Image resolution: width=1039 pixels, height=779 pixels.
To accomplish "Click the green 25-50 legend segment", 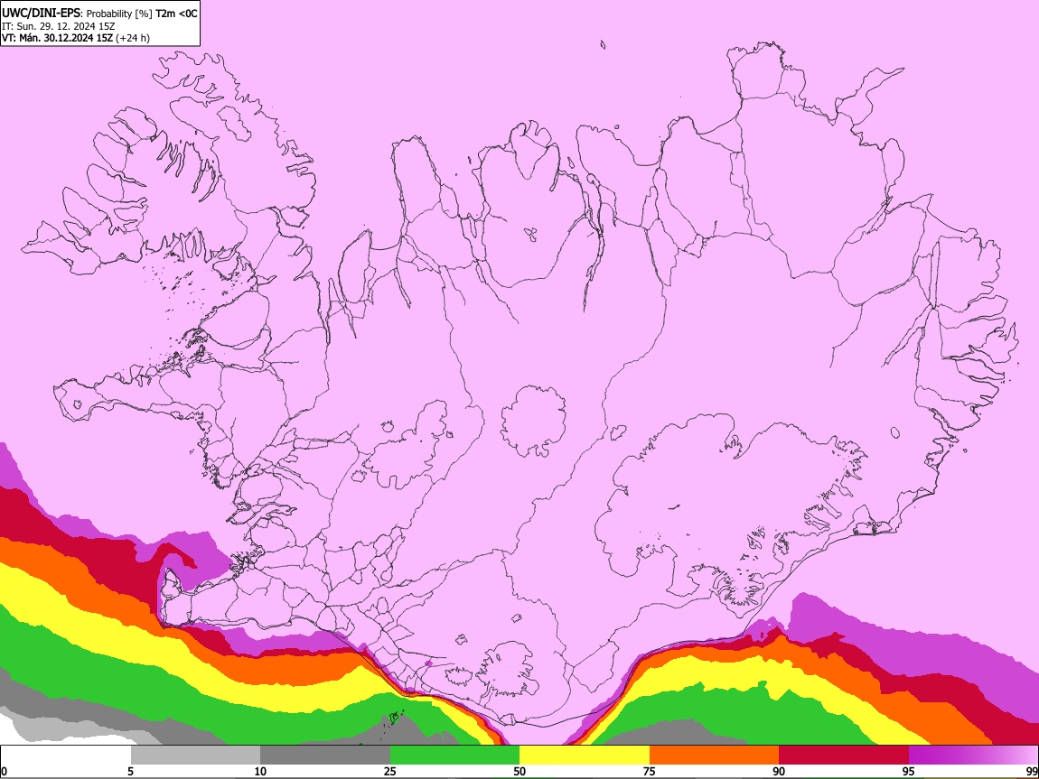I will click(x=454, y=755).
